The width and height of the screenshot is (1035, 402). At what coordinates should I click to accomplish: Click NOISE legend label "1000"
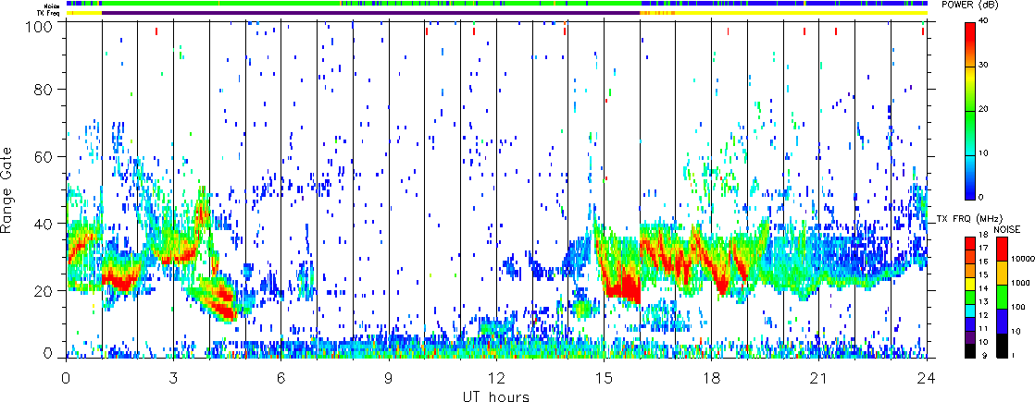1022,286
